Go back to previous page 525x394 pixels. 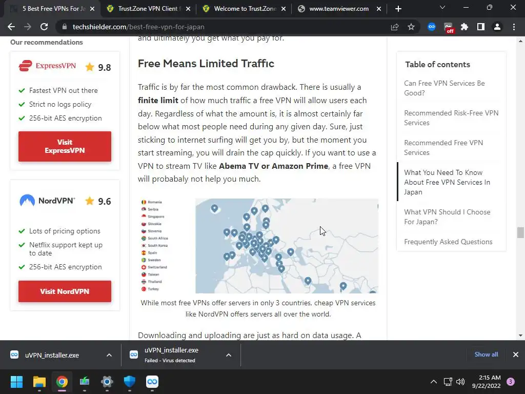click(x=11, y=27)
